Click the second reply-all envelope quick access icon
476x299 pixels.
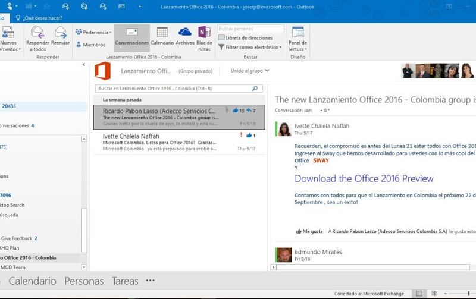click(84, 7)
